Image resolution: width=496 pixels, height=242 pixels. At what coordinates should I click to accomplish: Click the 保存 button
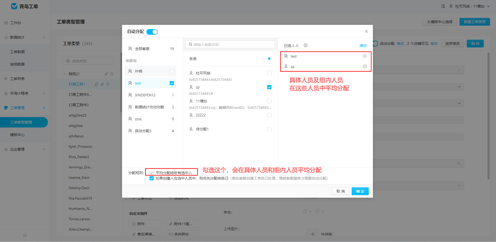(x=475, y=44)
